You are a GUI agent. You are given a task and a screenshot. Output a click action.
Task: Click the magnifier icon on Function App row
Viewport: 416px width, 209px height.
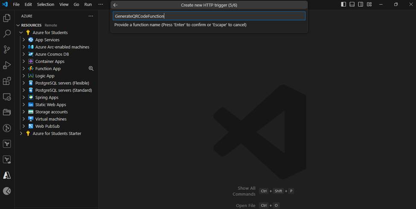pyautogui.click(x=91, y=68)
